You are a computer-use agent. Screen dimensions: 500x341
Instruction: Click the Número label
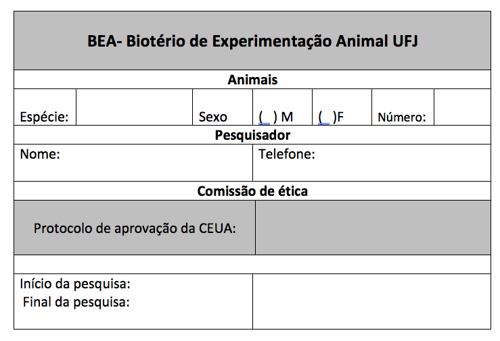coord(402,117)
